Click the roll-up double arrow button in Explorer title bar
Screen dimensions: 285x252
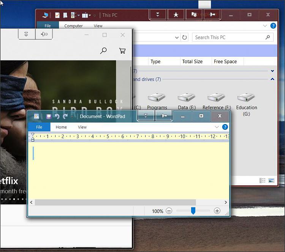point(158,14)
